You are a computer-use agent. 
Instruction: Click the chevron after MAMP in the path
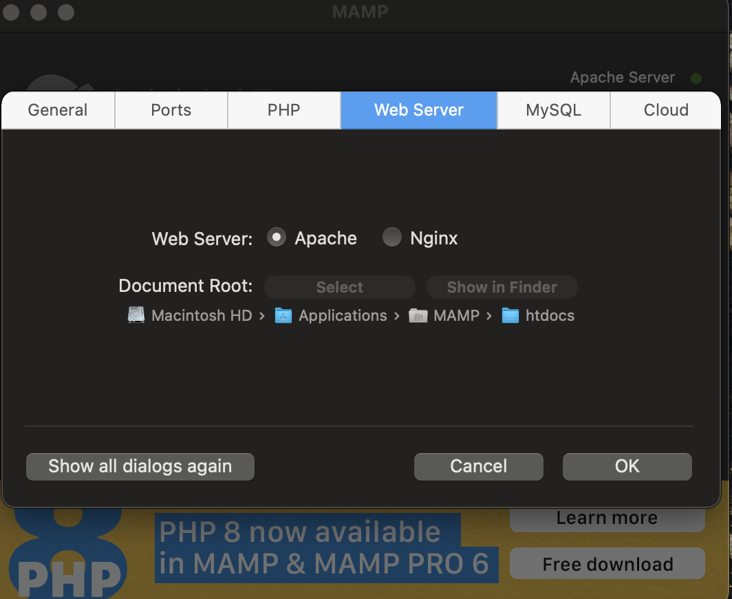pyautogui.click(x=490, y=315)
